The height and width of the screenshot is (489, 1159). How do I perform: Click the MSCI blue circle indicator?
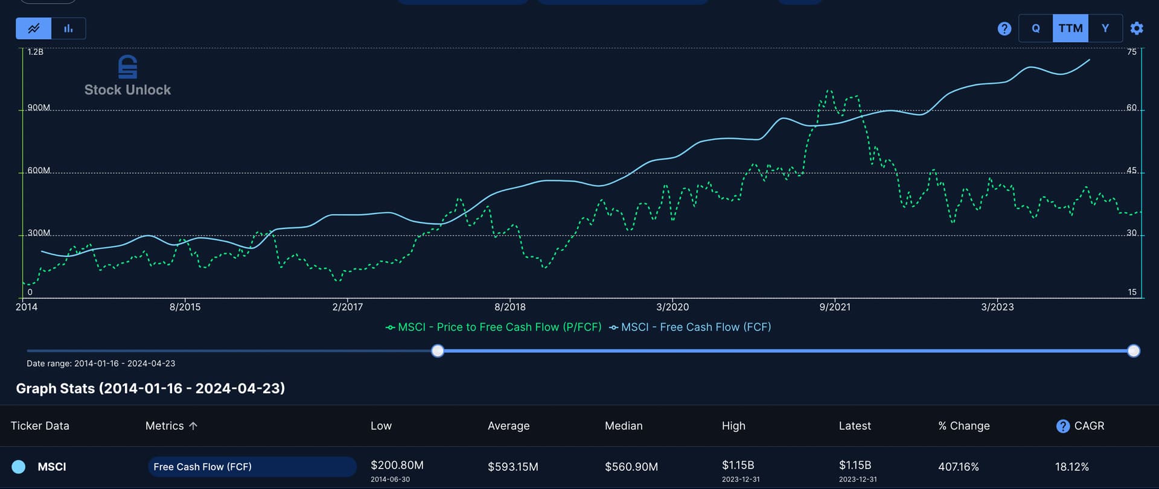[x=19, y=467]
